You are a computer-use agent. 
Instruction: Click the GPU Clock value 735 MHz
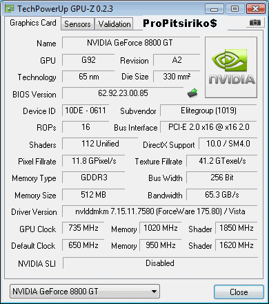point(83,228)
